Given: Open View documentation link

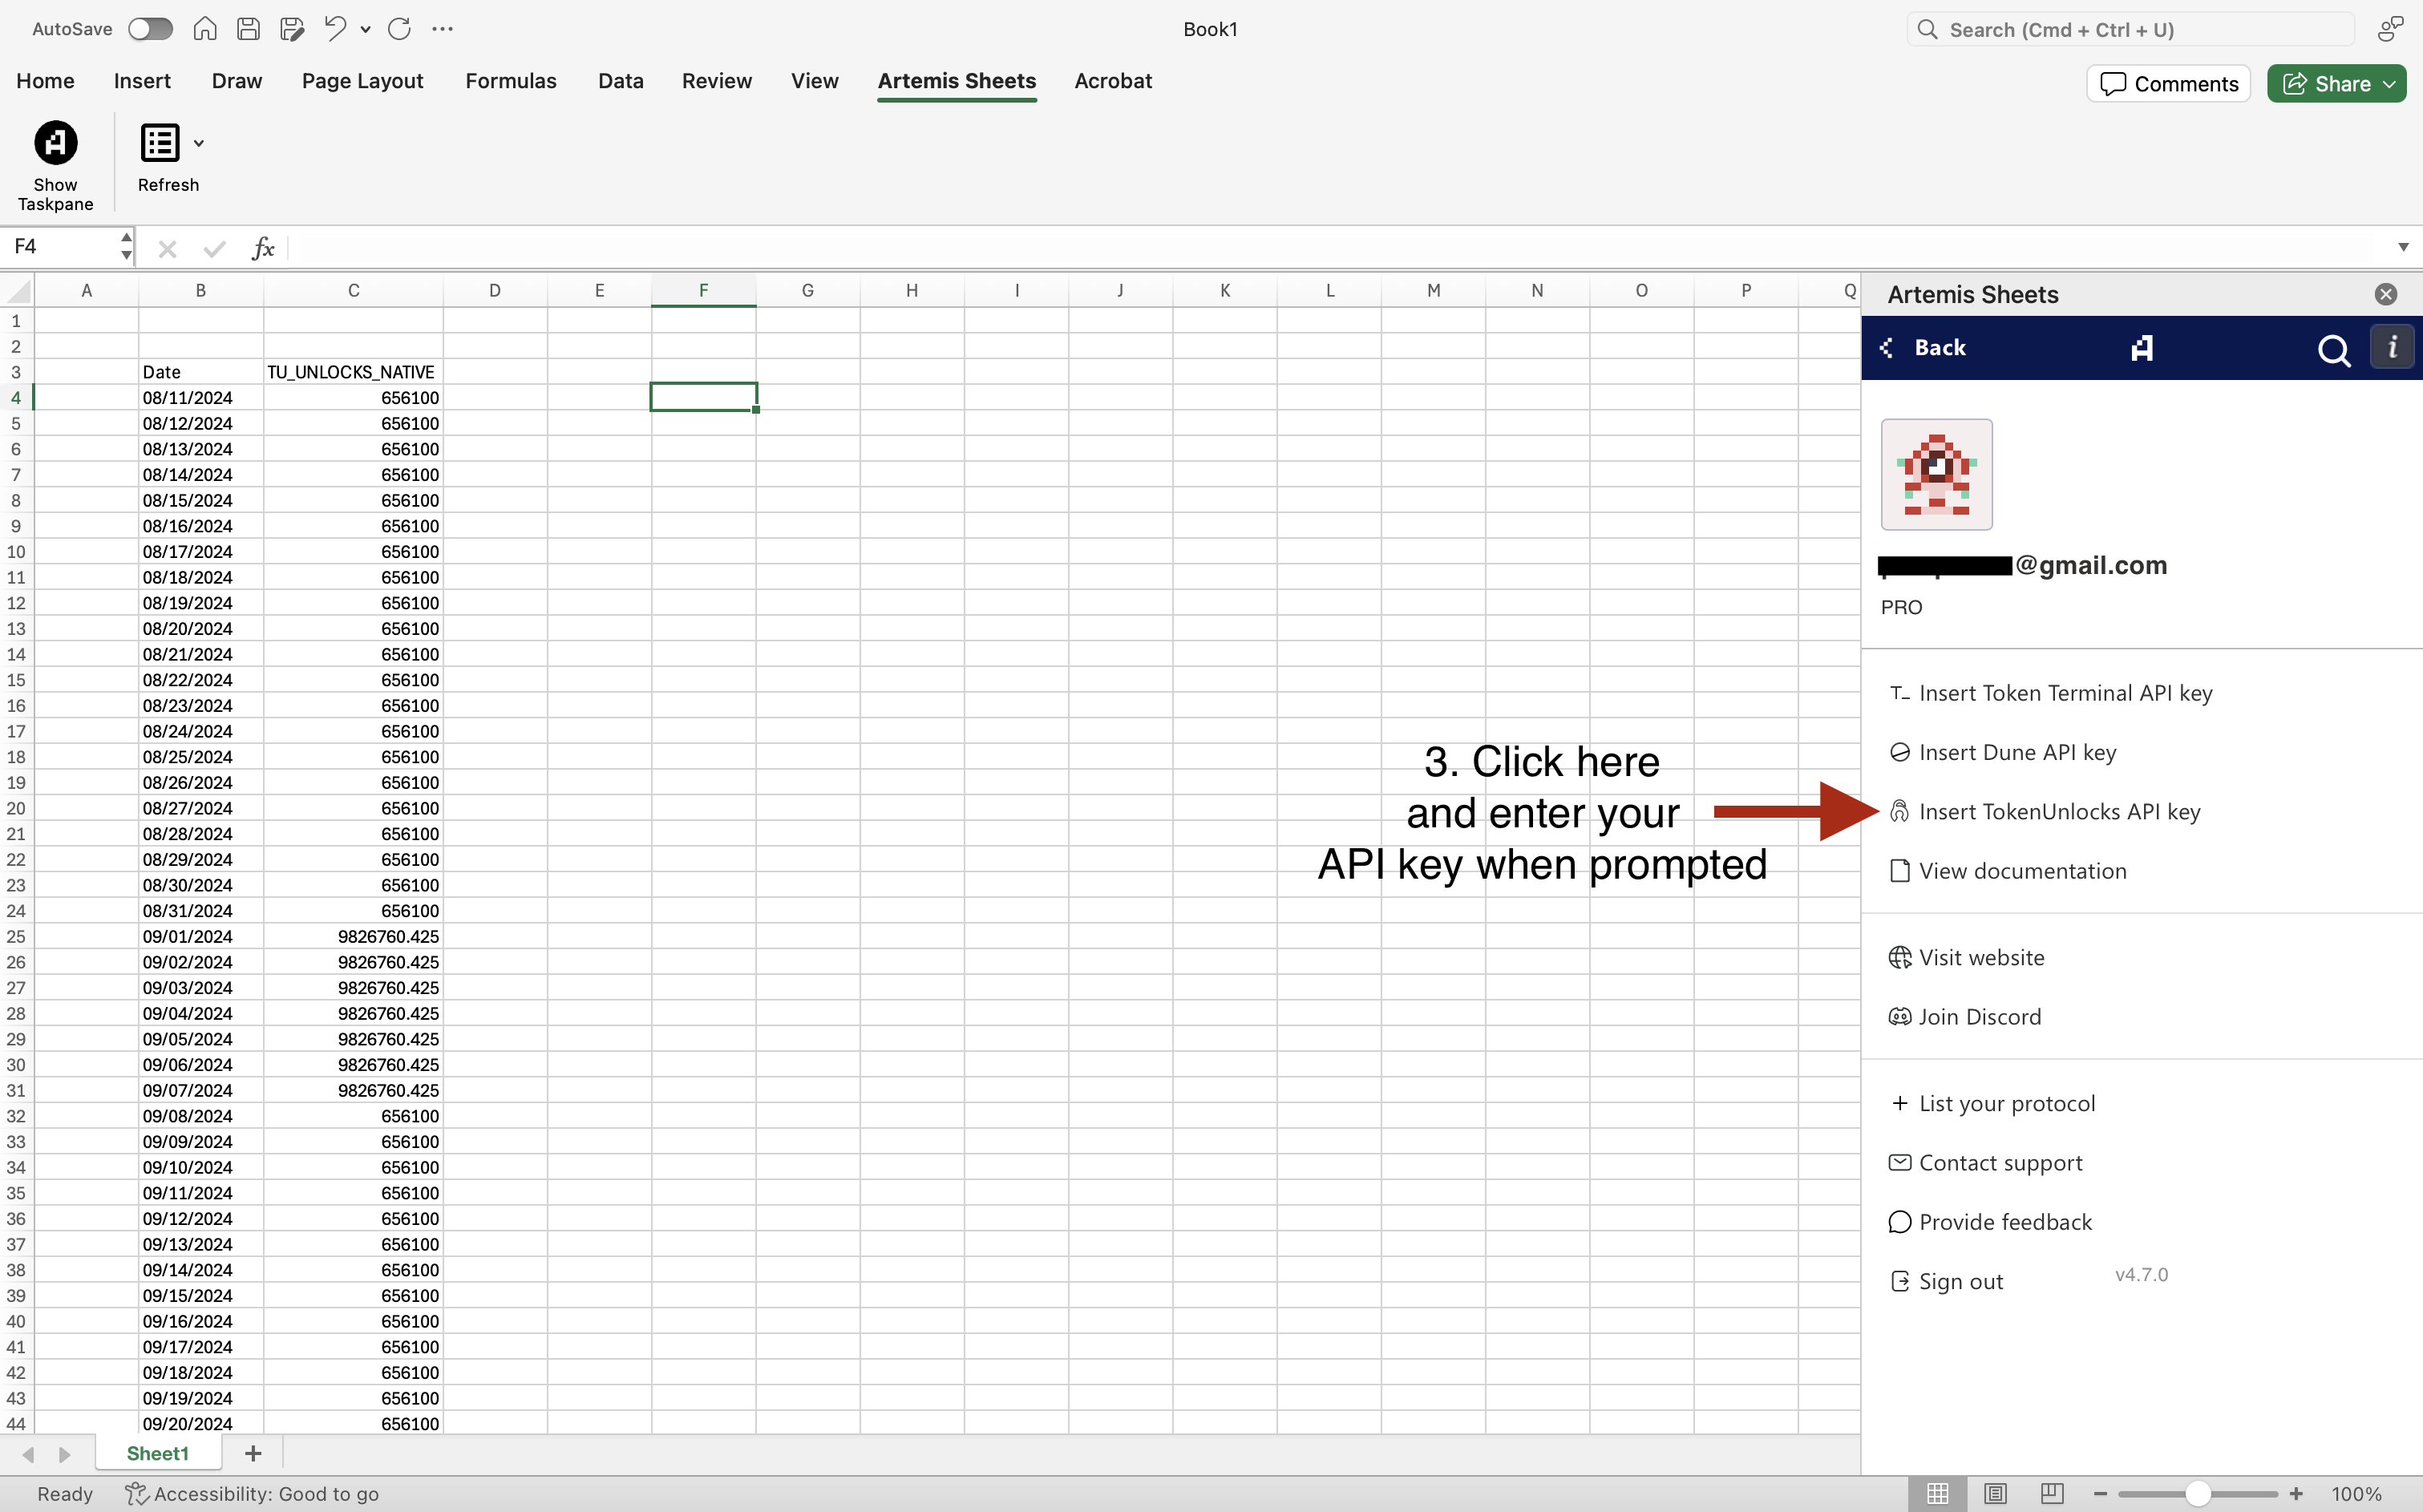Looking at the screenshot, I should coord(2007,871).
